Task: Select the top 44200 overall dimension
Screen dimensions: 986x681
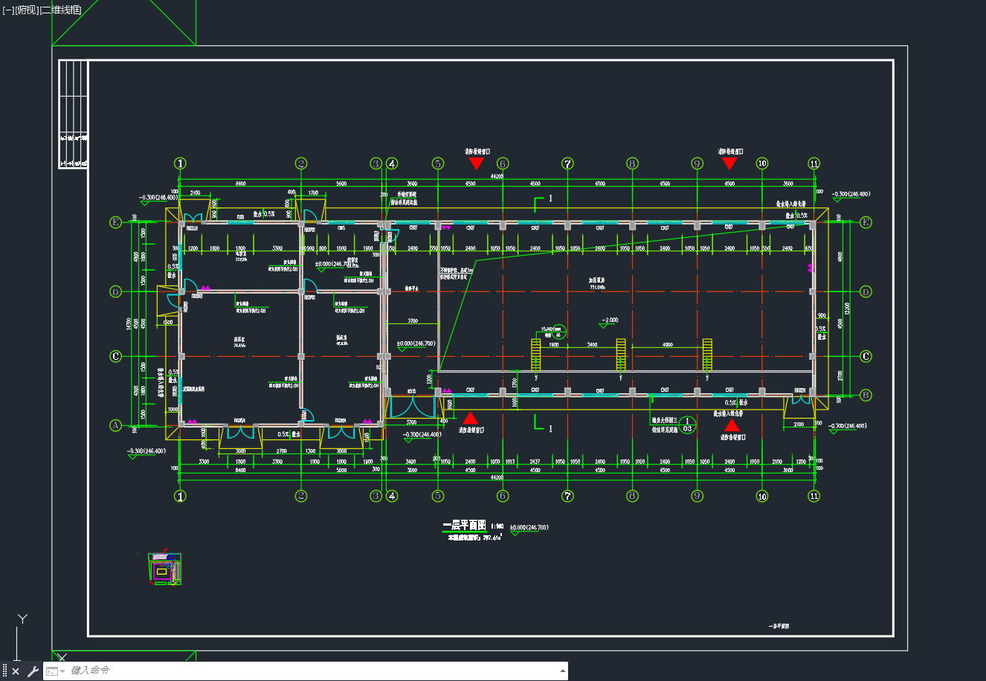Action: (497, 177)
